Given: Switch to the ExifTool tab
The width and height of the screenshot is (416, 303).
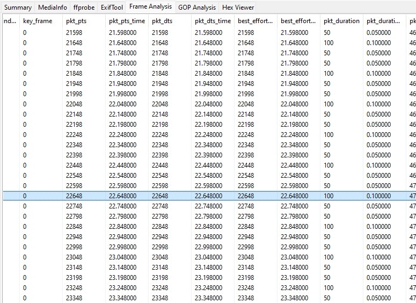Looking at the screenshot, I should (112, 8).
